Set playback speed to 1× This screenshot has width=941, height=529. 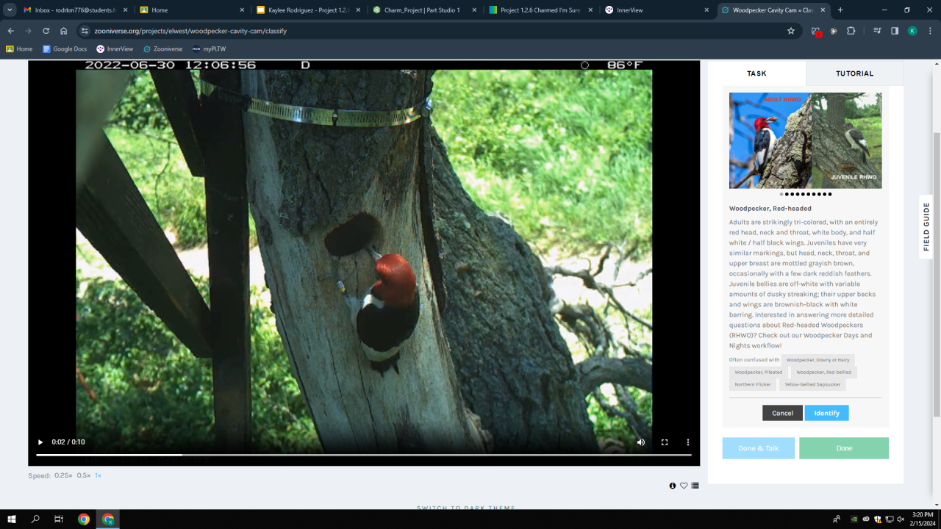98,475
